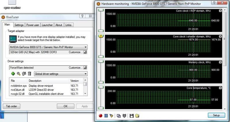The height and width of the screenshot is (122, 230).
Task: Sort driver list by File column header
Action: [x=18, y=81]
